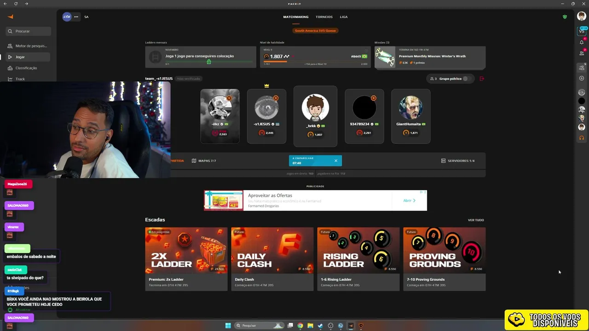The height and width of the screenshot is (331, 589).
Task: Click the ladder placement progress bar
Action: coord(208,61)
